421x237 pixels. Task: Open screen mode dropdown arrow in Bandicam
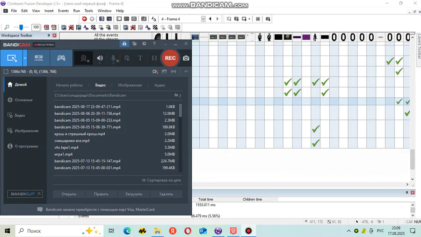[x=25, y=58]
